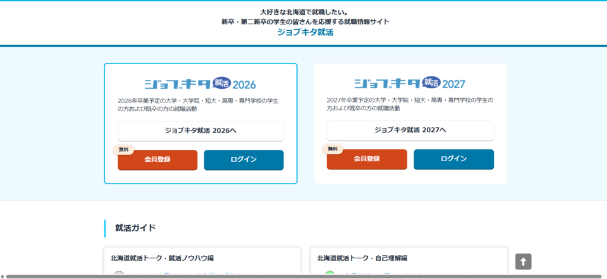Click the 無料 badge on the 2026 card
Viewport: 607px width, 279px height.
[123, 149]
